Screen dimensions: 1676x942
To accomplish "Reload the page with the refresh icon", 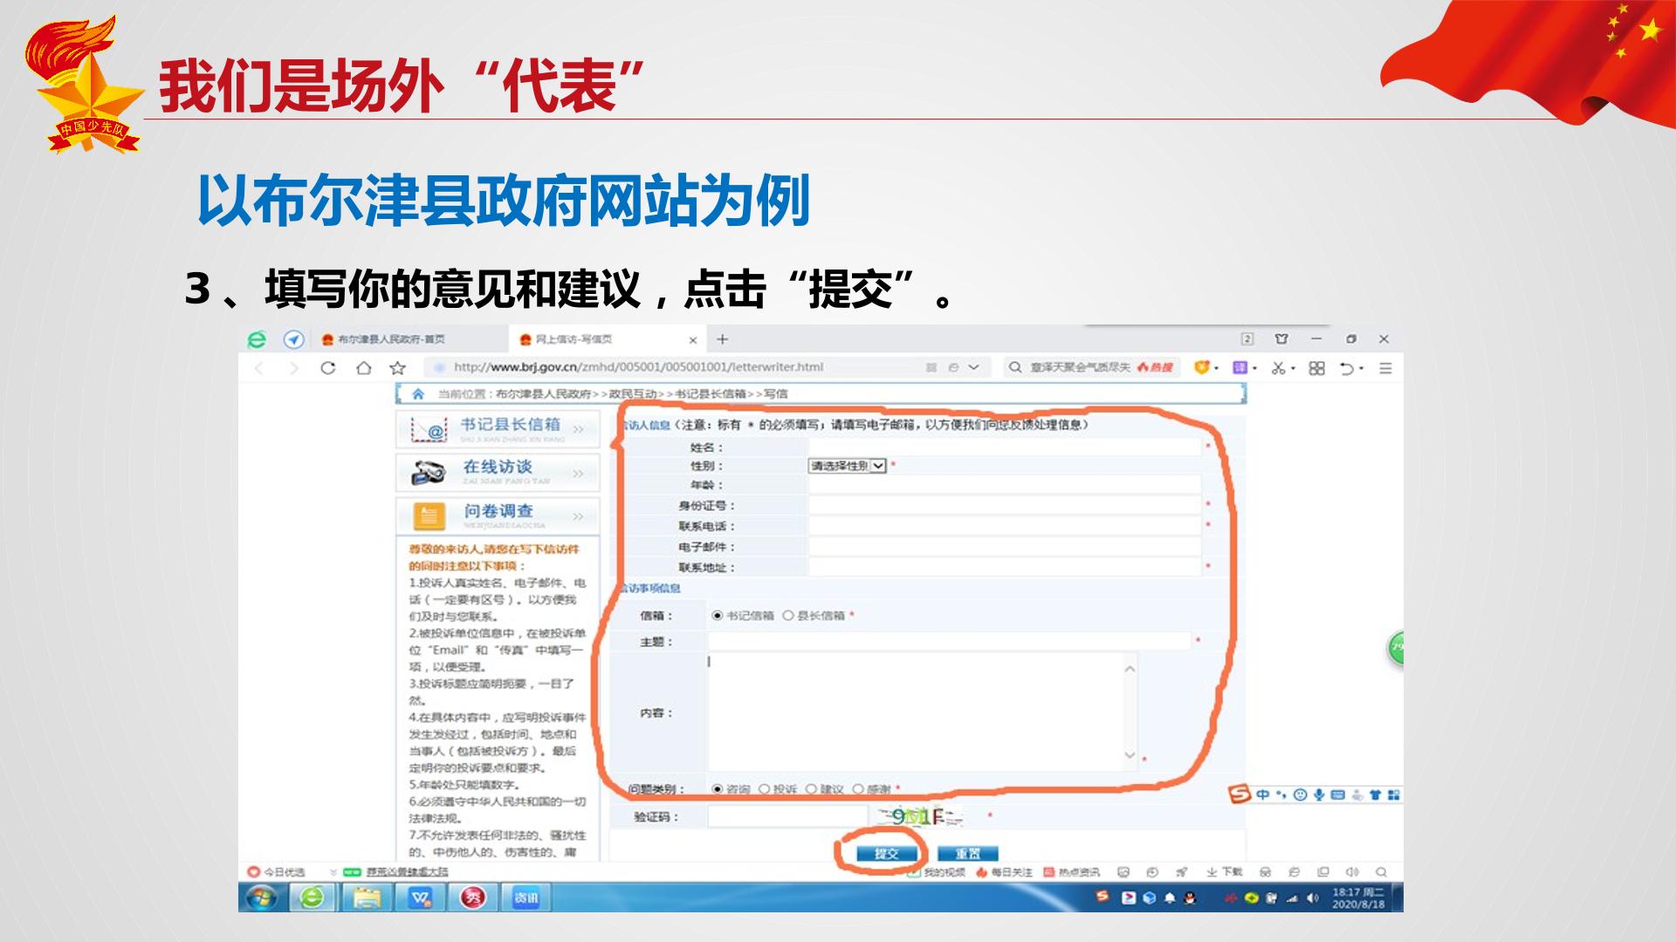I will pos(328,368).
